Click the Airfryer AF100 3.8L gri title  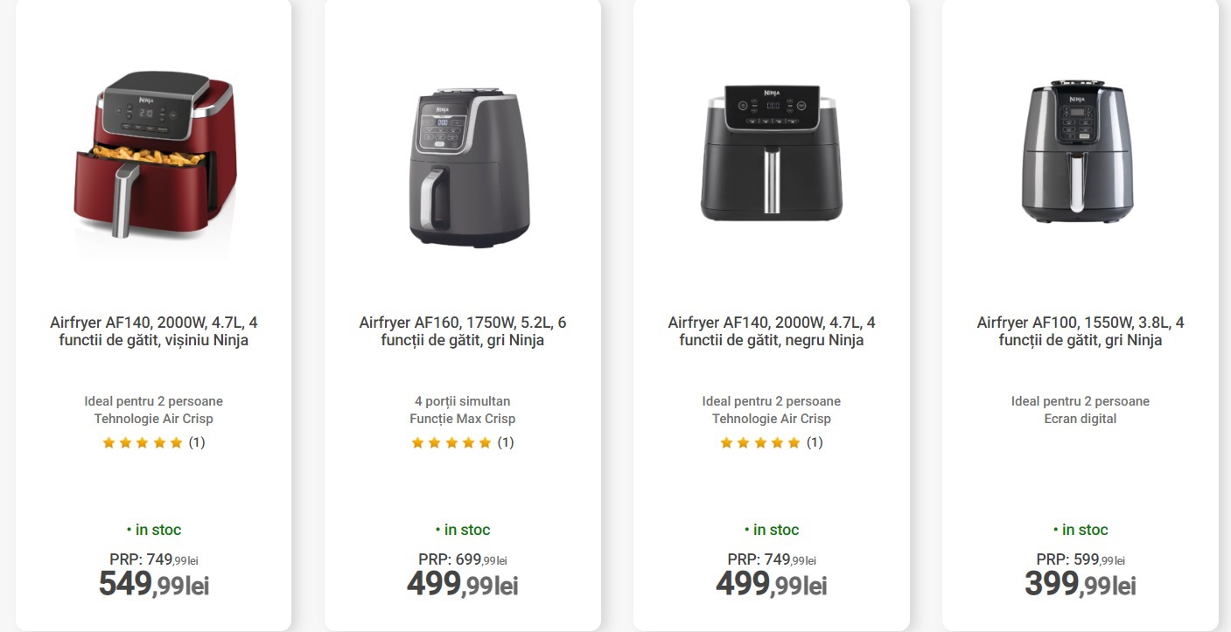pyautogui.click(x=1081, y=331)
